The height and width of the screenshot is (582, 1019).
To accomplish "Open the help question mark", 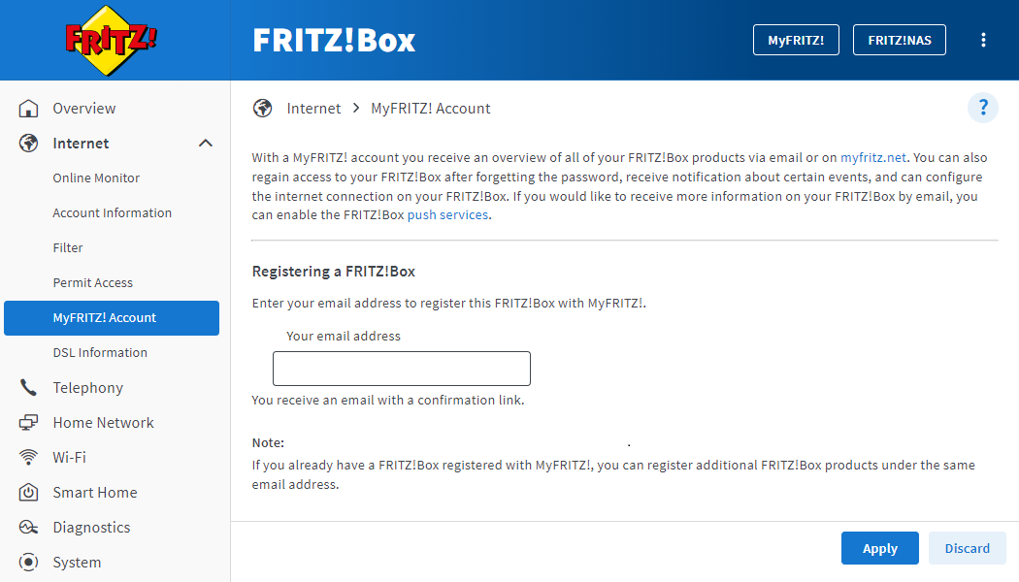I will pyautogui.click(x=982, y=108).
